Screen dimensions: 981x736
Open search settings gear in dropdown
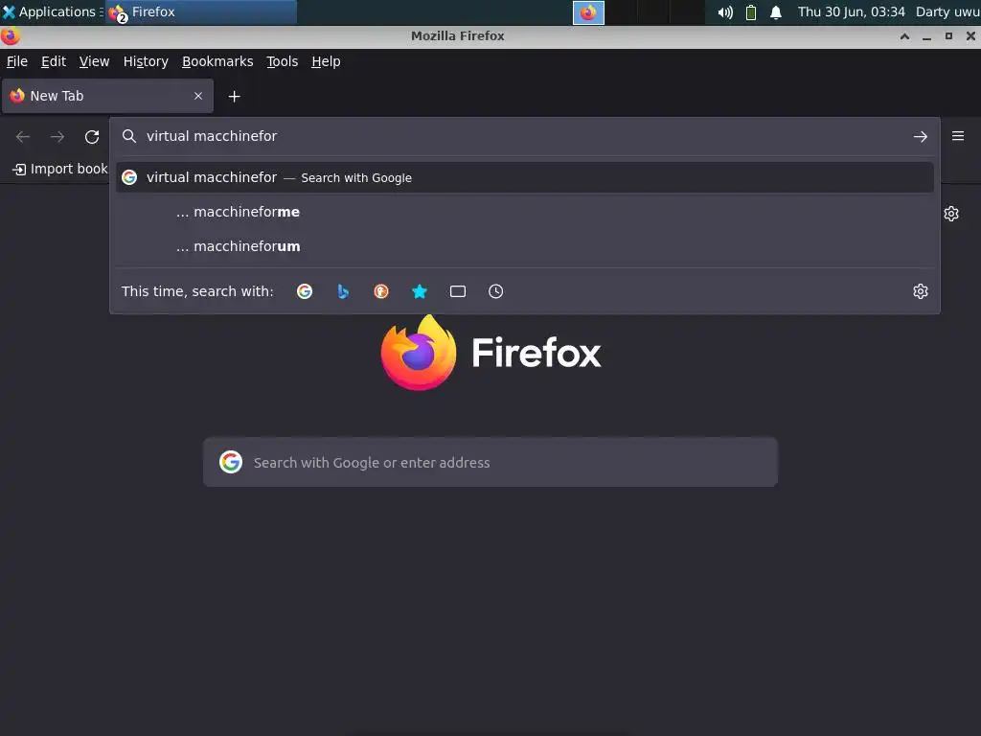[x=921, y=291]
